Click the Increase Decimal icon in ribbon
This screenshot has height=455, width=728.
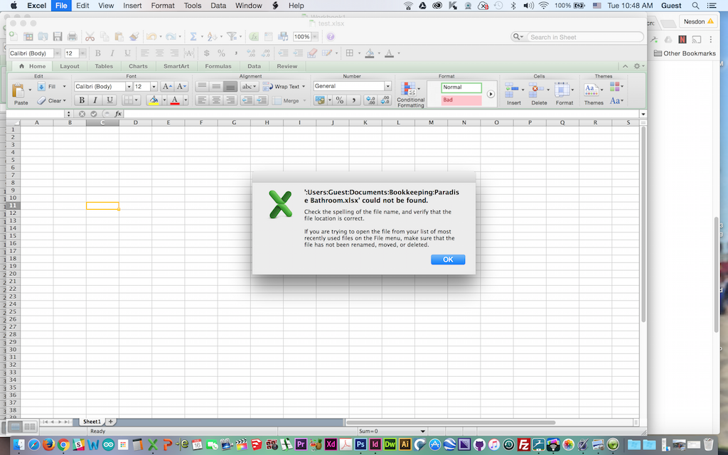click(x=370, y=100)
